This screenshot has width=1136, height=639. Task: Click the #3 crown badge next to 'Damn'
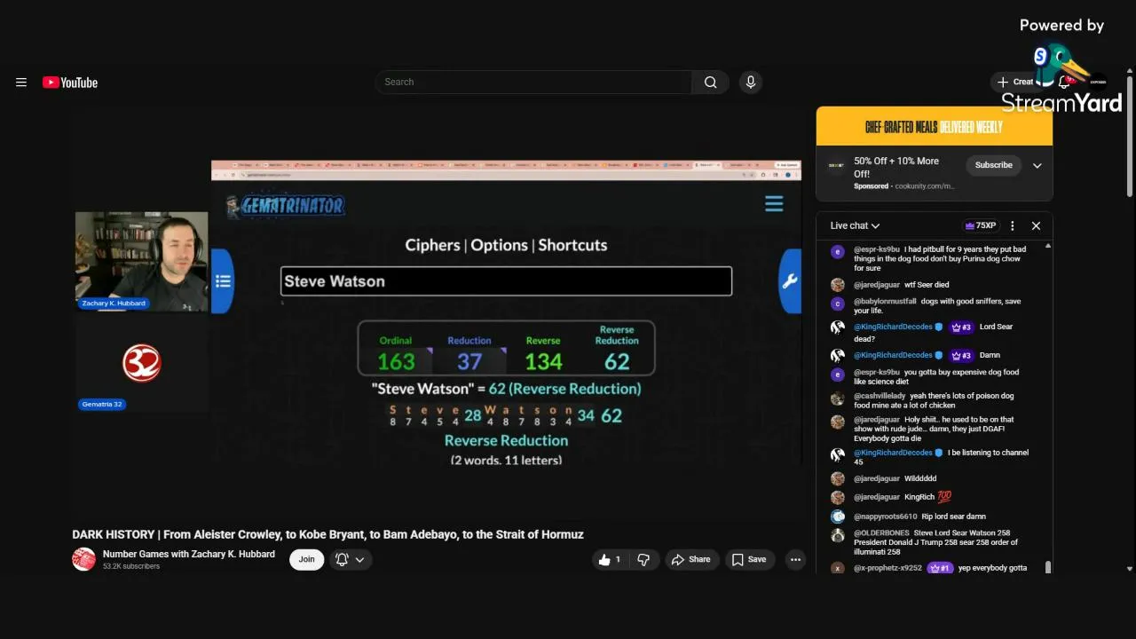pos(961,355)
